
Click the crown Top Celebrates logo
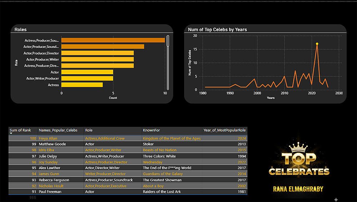[299, 159]
